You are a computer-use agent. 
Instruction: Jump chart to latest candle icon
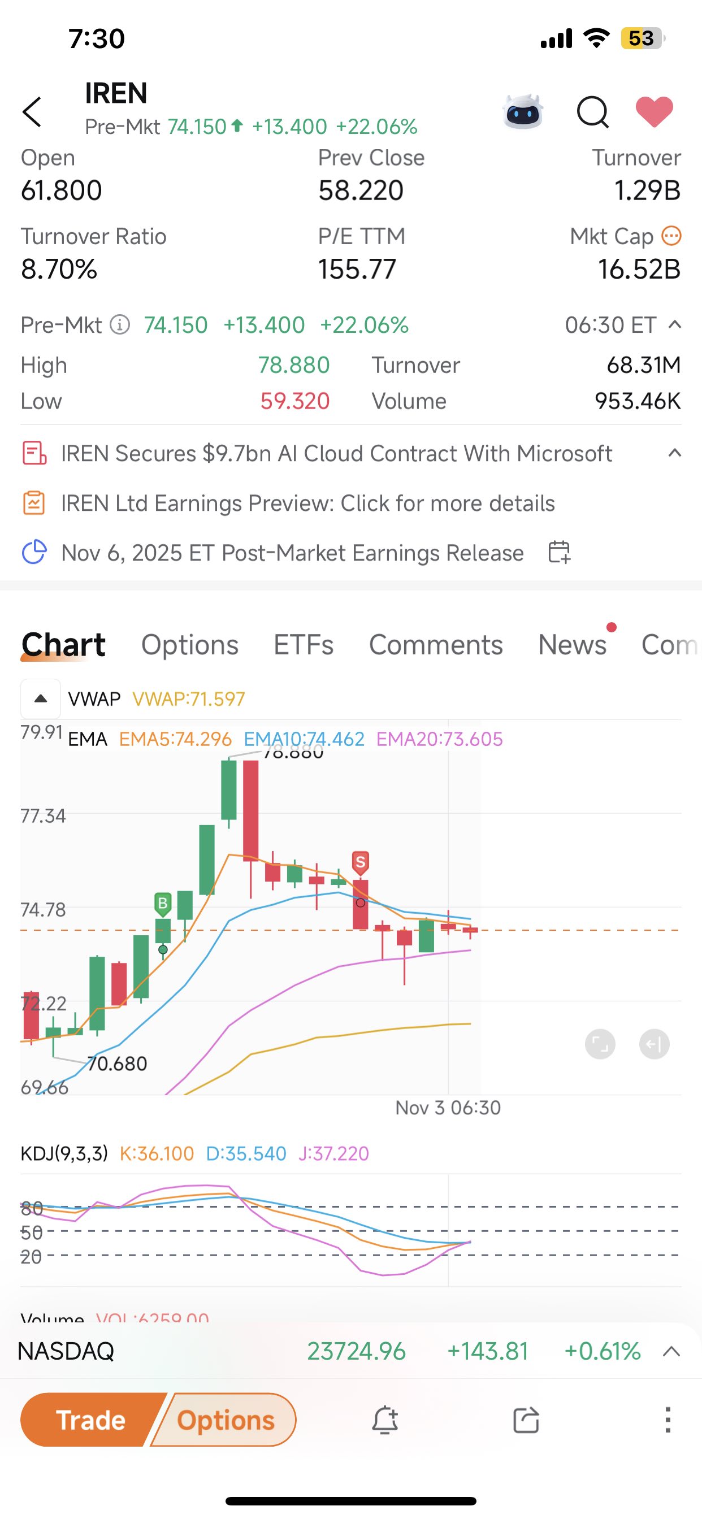654,1044
